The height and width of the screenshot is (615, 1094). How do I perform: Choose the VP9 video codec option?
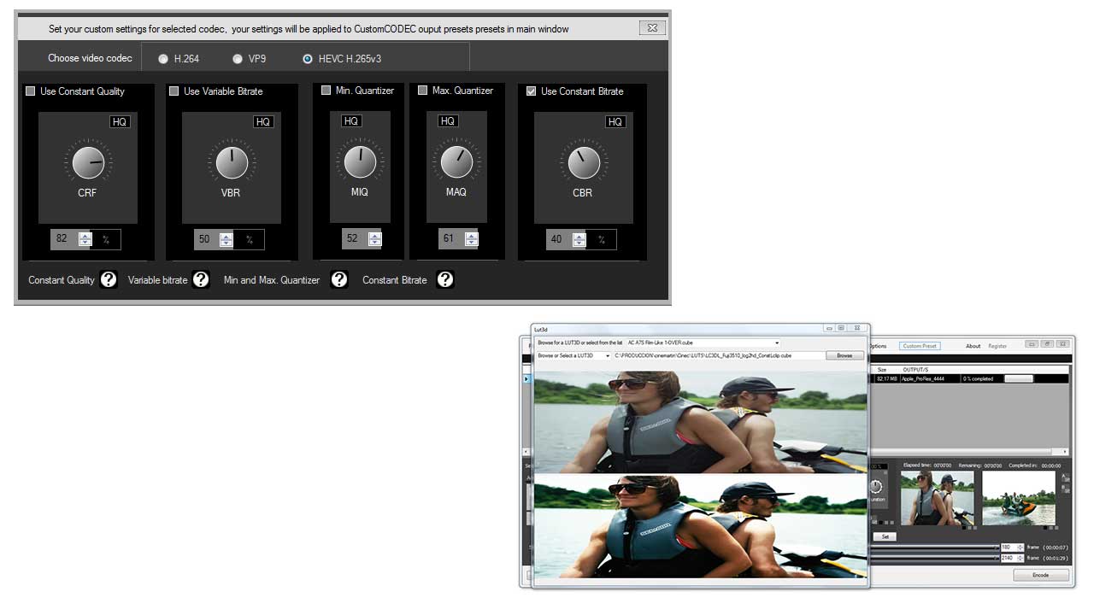click(238, 59)
